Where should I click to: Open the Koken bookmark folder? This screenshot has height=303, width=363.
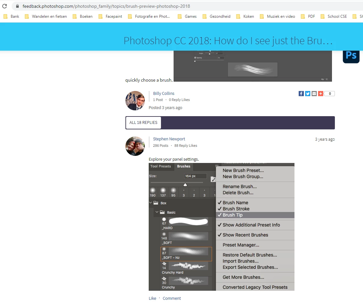click(245, 16)
